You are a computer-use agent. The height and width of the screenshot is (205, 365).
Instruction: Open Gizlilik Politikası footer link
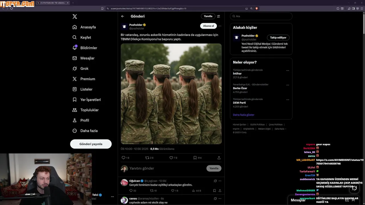coord(257,125)
